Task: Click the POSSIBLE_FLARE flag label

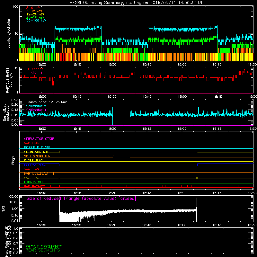Action: (x=37, y=147)
